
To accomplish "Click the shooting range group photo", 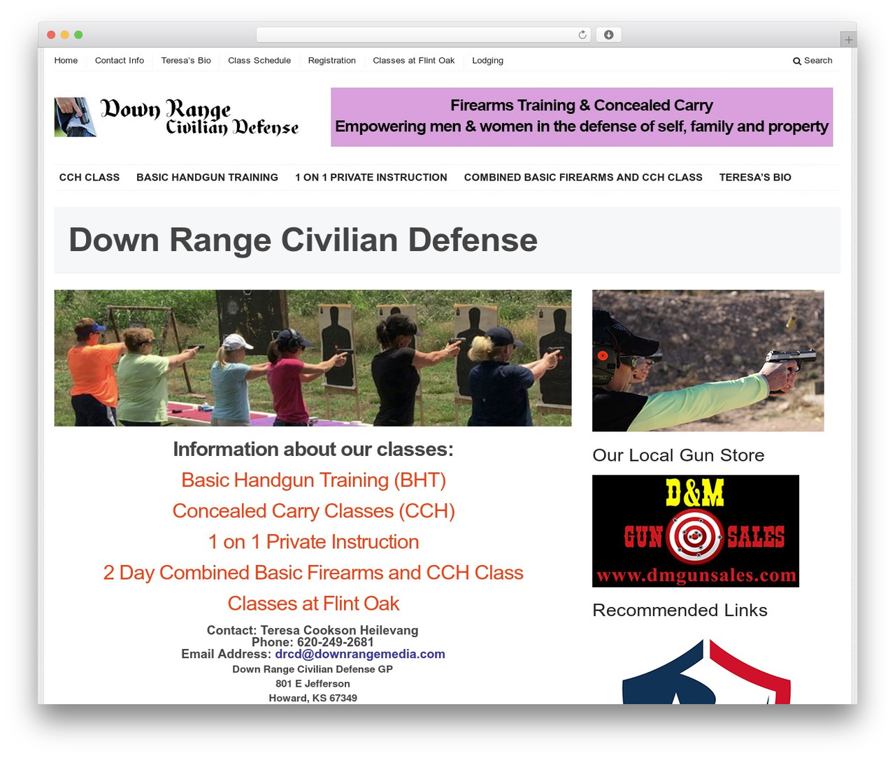I will pos(313,358).
